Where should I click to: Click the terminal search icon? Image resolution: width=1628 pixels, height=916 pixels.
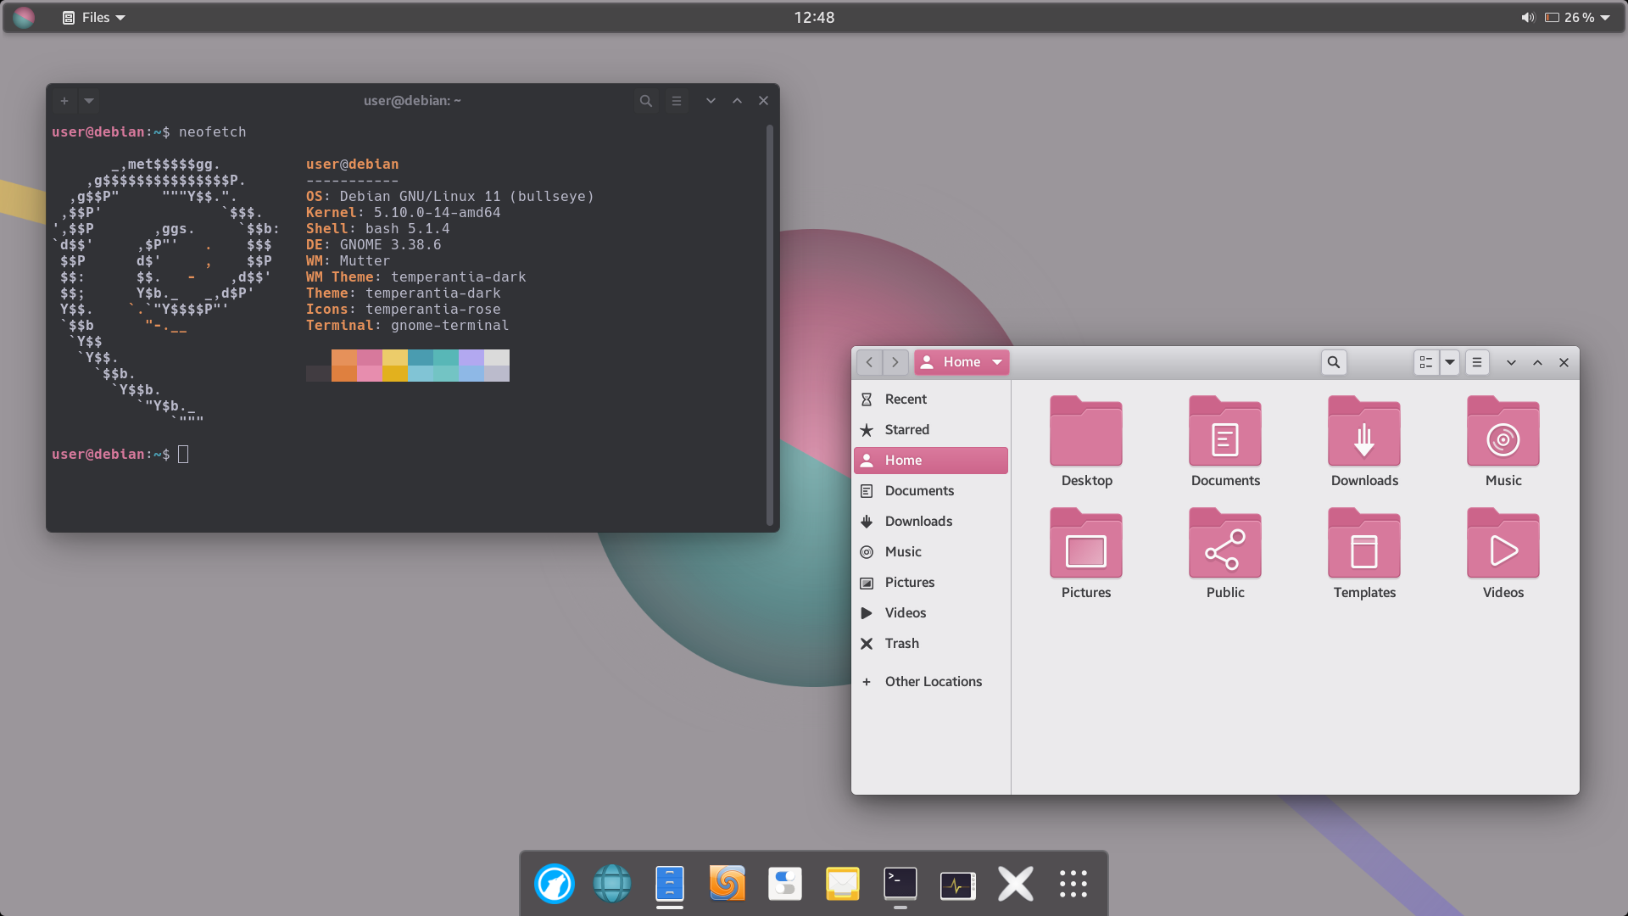coord(645,101)
